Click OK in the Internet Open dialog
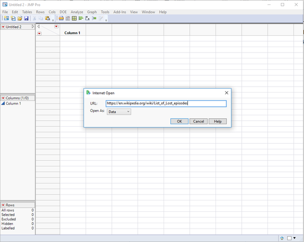This screenshot has height=242, width=304. click(179, 121)
